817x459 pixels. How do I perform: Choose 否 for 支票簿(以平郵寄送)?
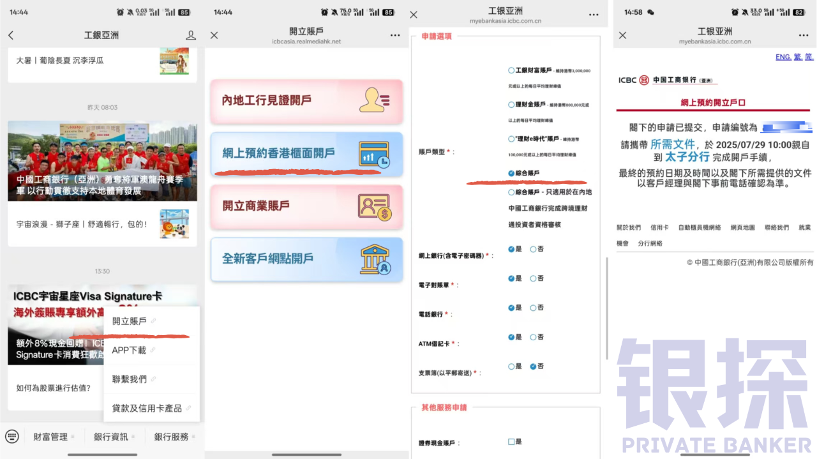[534, 366]
